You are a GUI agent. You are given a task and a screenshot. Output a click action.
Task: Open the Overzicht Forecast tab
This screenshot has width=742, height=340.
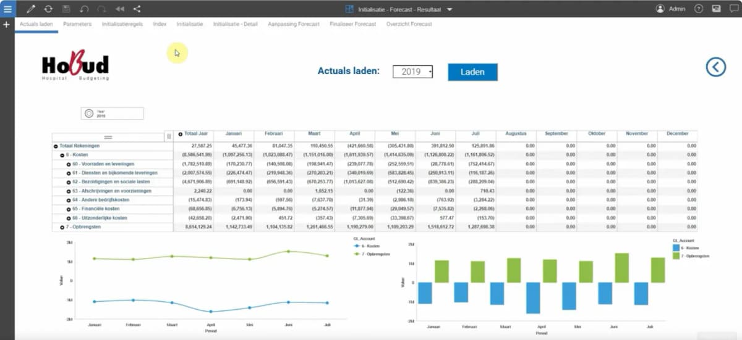409,24
